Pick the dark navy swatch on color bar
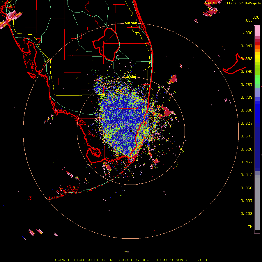The height and width of the screenshot is (262, 262). 257,149
